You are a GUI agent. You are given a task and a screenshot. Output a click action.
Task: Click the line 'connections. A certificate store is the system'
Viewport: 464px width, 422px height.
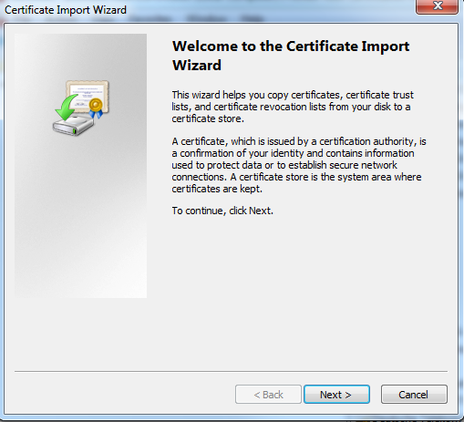pyautogui.click(x=296, y=177)
